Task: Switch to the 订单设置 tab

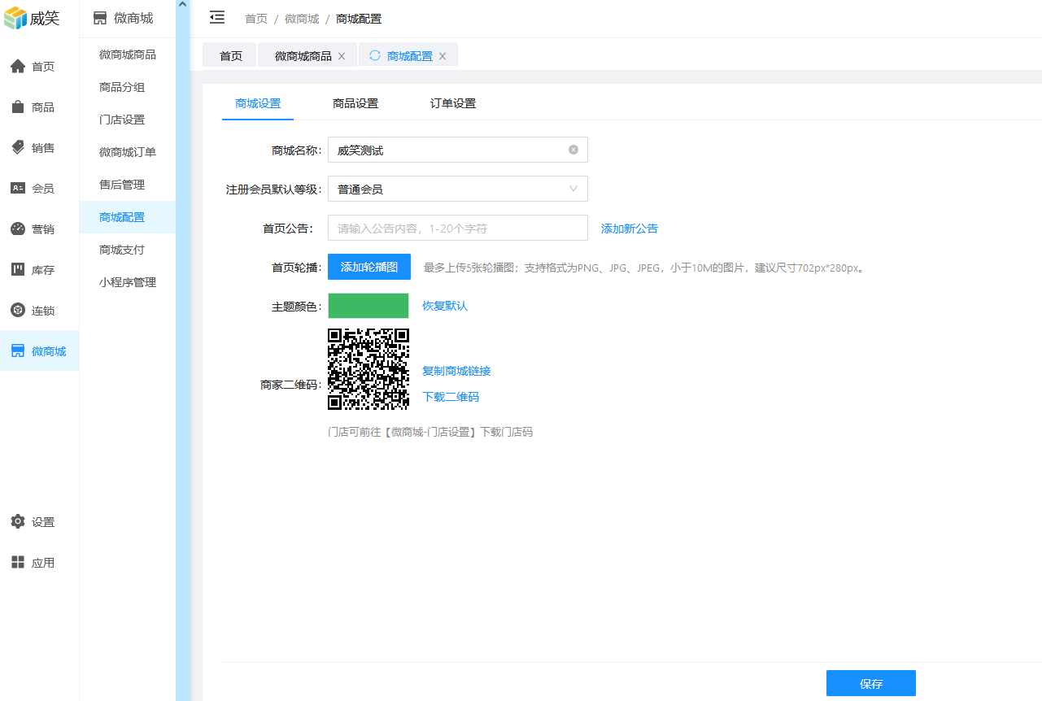Action: (453, 104)
